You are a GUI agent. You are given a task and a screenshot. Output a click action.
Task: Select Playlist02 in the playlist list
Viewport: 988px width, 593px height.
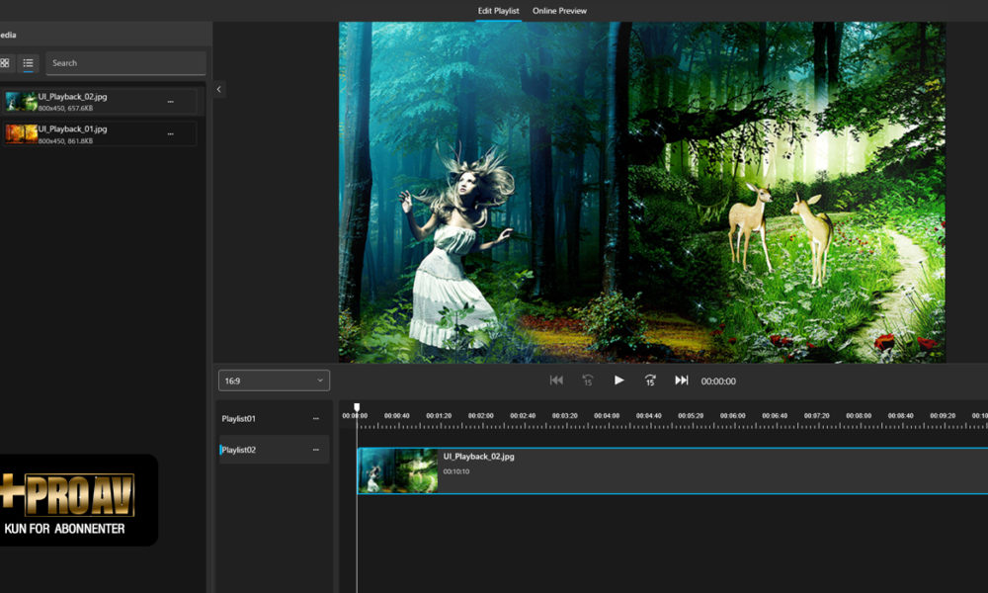pyautogui.click(x=240, y=450)
